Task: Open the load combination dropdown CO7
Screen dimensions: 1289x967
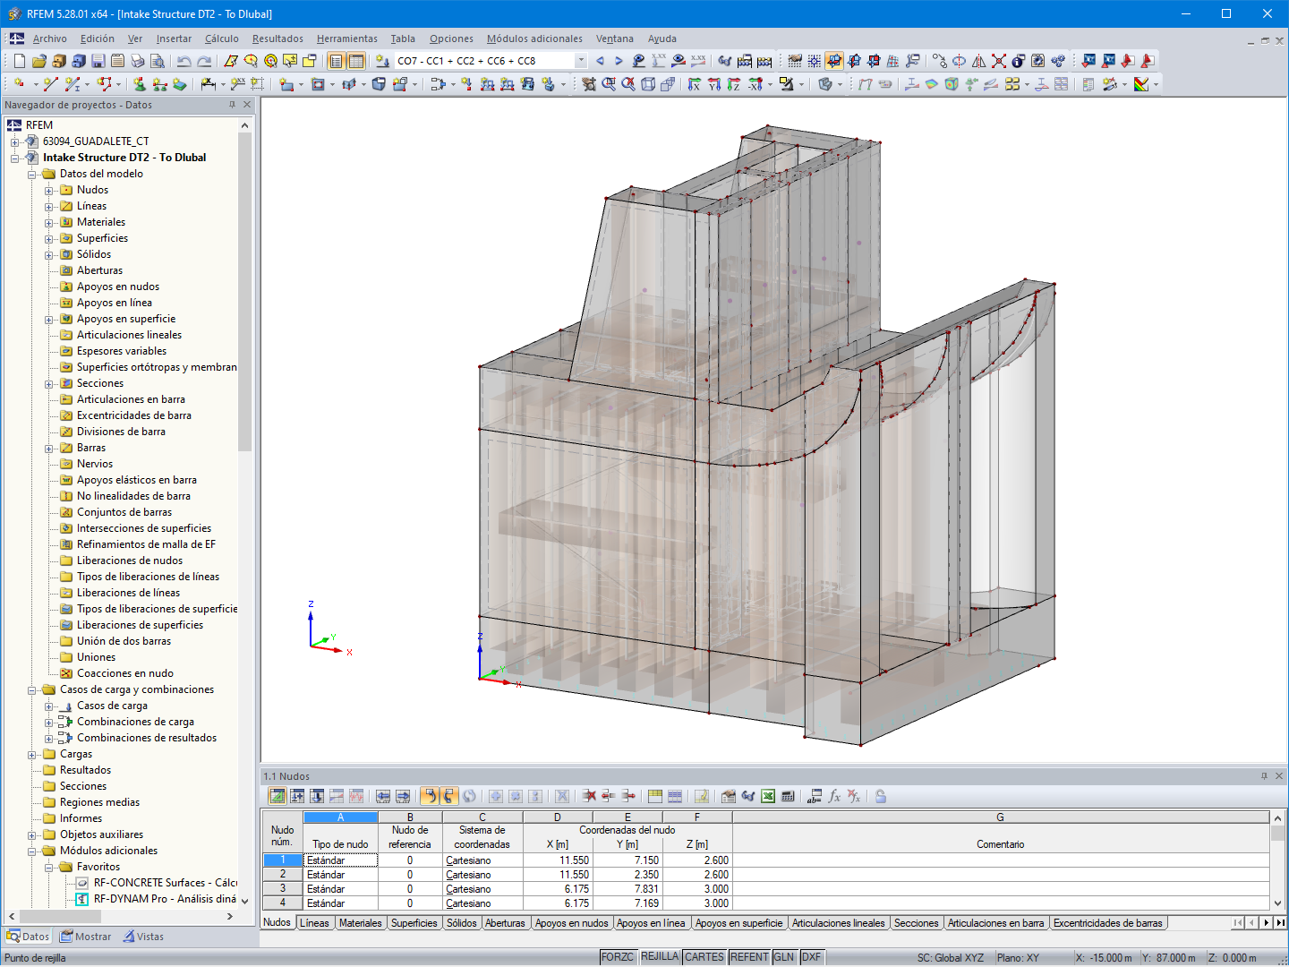Action: point(581,60)
